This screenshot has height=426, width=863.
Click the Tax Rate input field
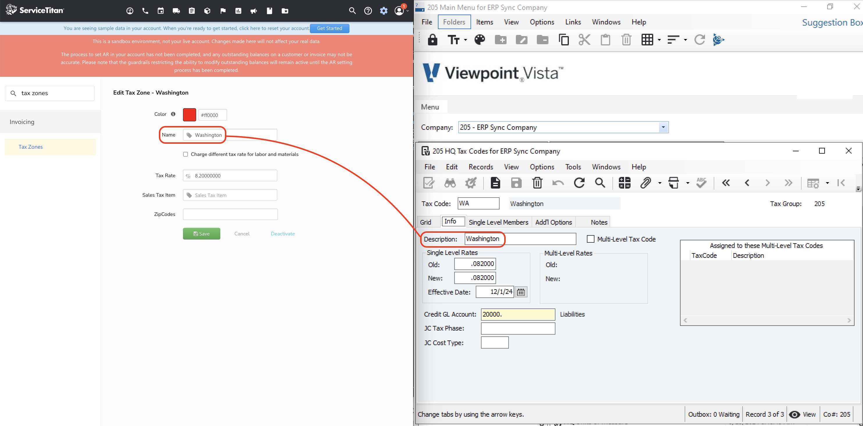pyautogui.click(x=230, y=176)
